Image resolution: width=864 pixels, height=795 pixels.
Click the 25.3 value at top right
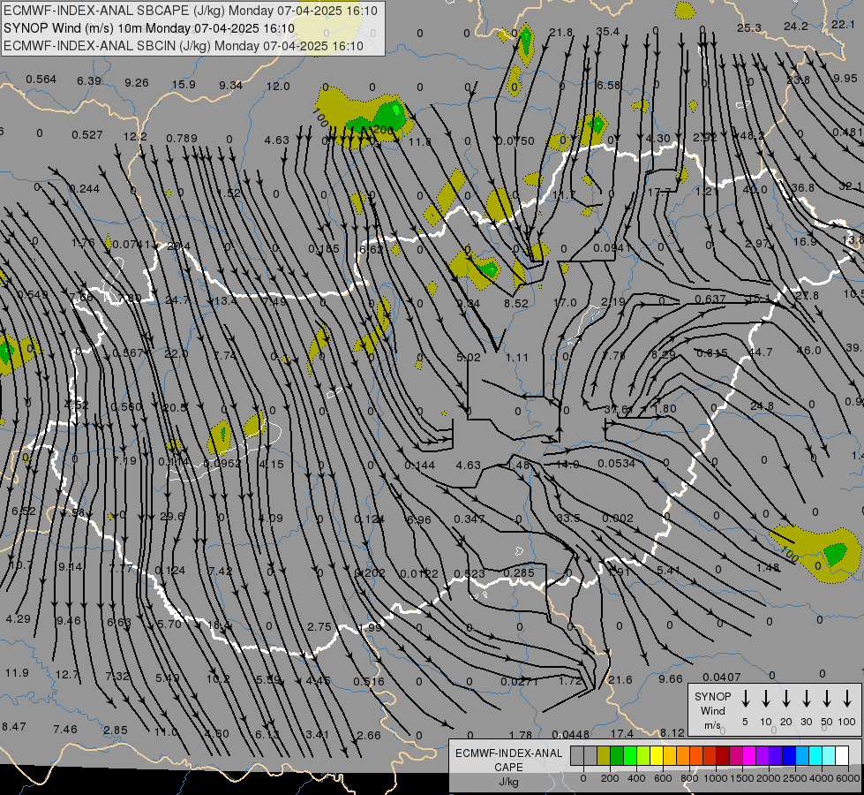tap(749, 27)
